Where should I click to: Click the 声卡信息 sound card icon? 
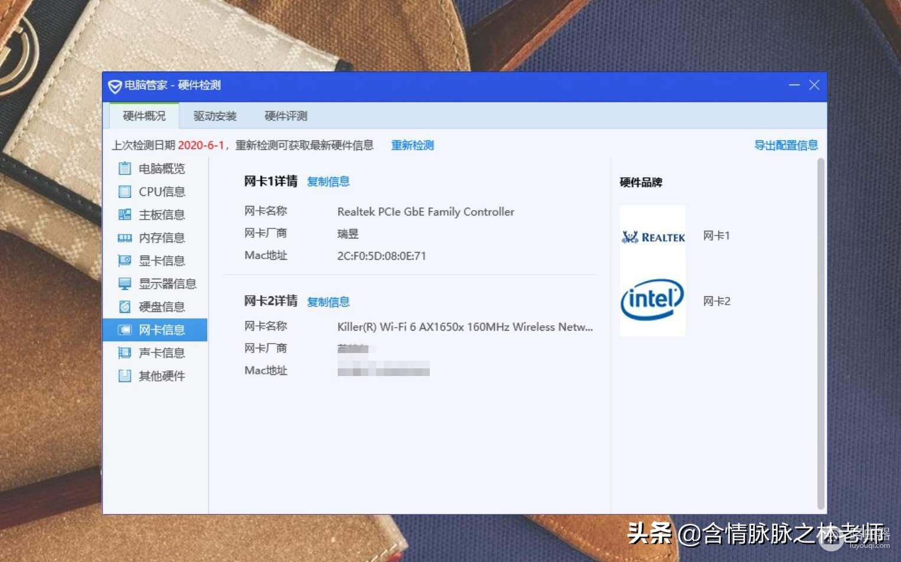125,352
